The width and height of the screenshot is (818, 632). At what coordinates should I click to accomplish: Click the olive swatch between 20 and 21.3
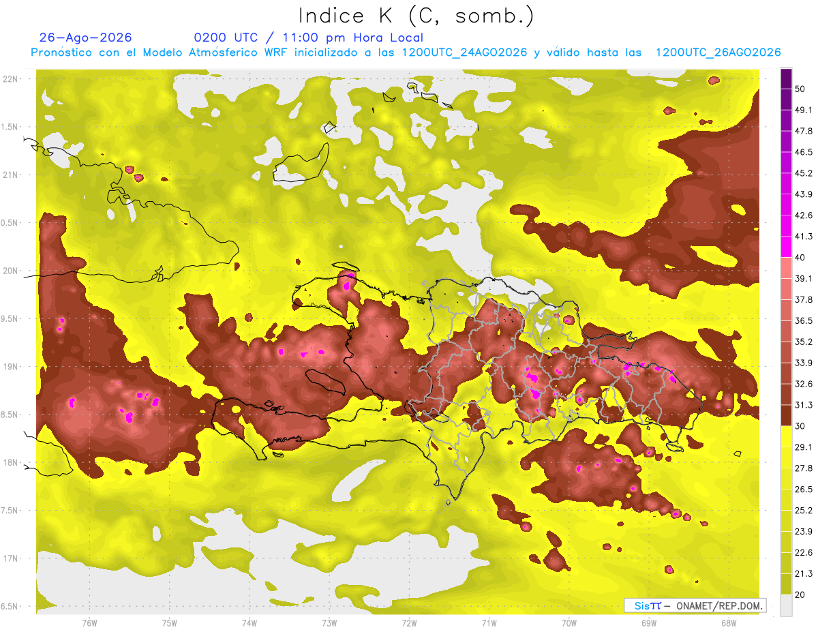(786, 584)
